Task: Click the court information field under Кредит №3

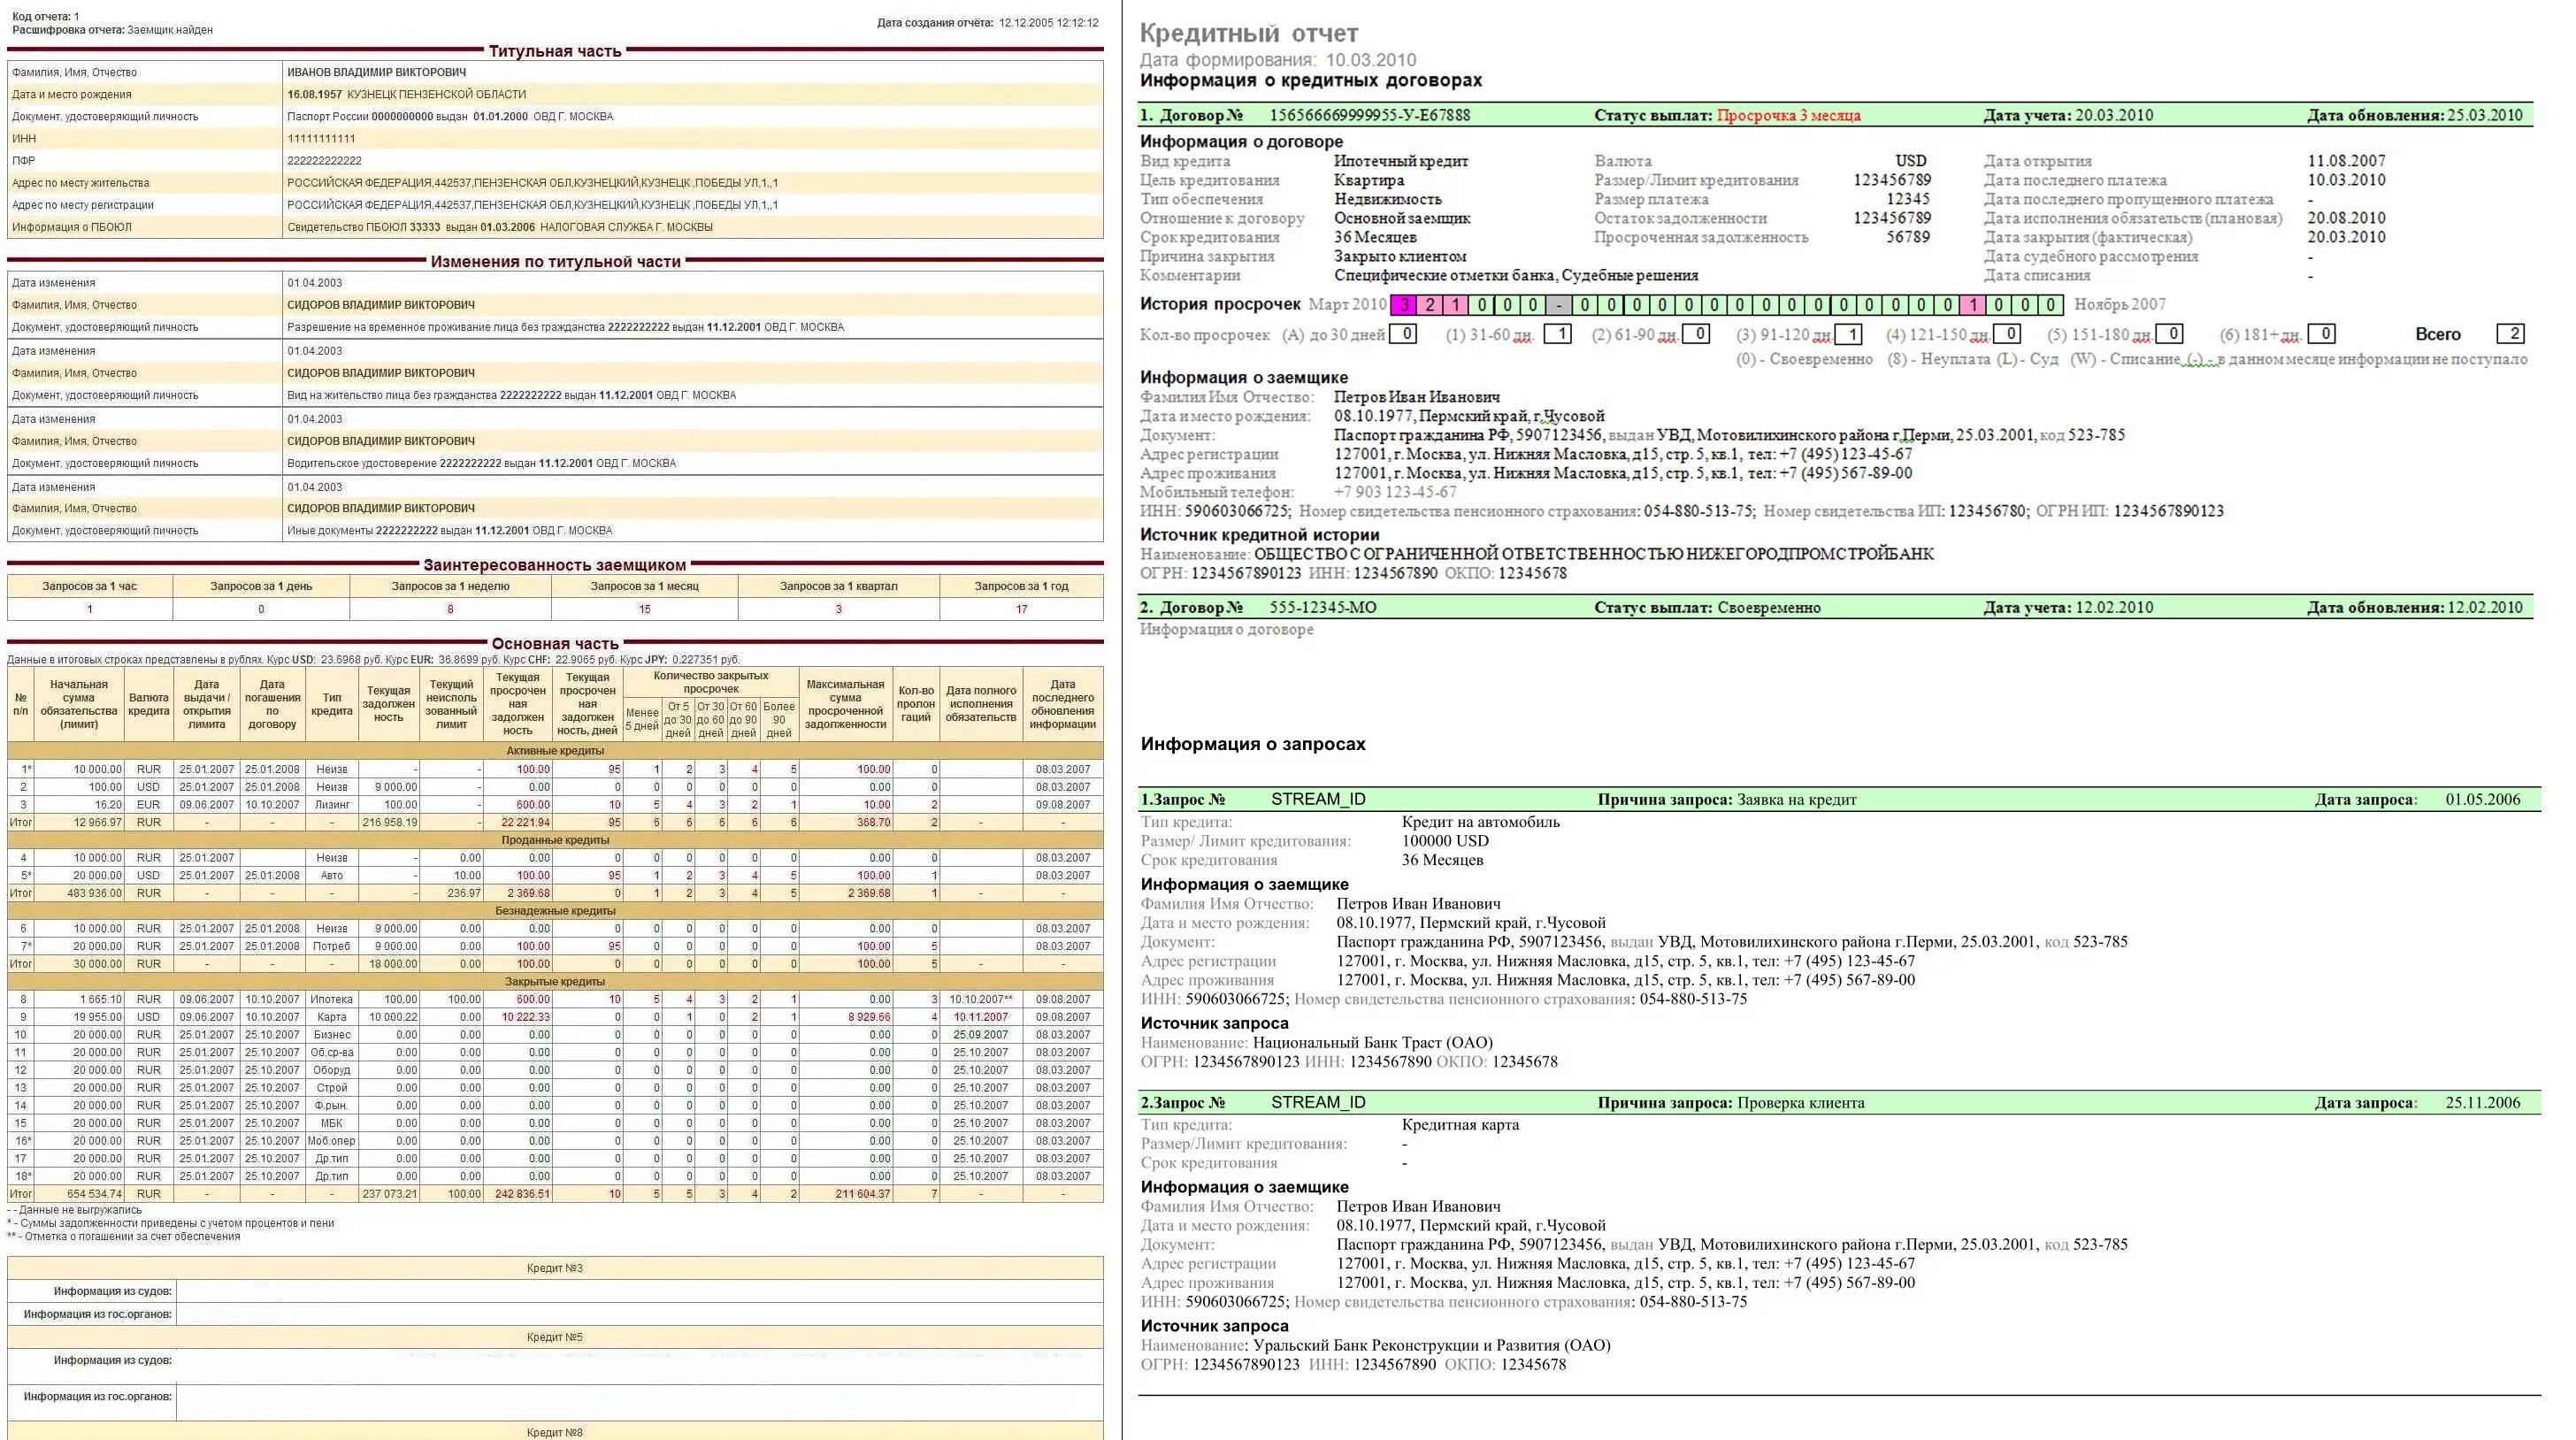Action: click(639, 1291)
